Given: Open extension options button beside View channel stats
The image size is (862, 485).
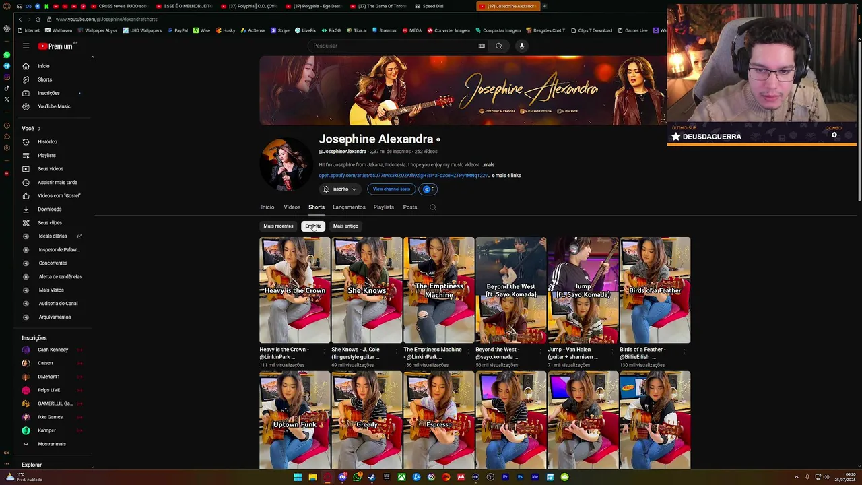Looking at the screenshot, I should pos(428,189).
